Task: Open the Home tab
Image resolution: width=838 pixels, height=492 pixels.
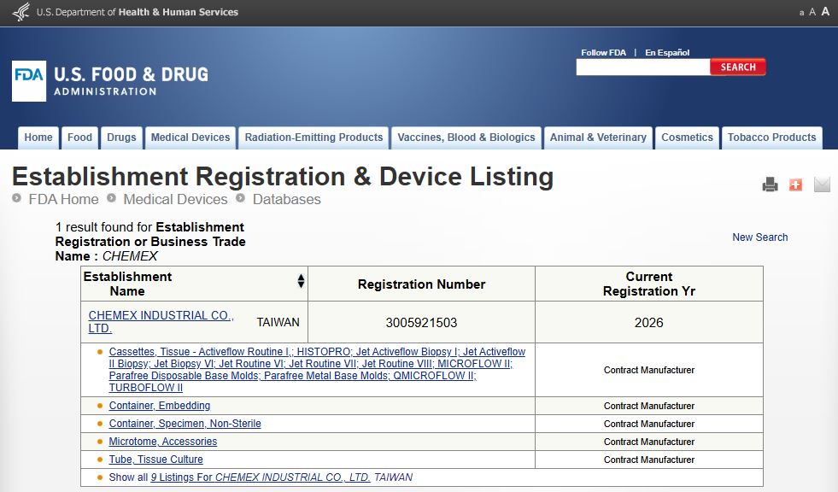Action: pyautogui.click(x=38, y=138)
